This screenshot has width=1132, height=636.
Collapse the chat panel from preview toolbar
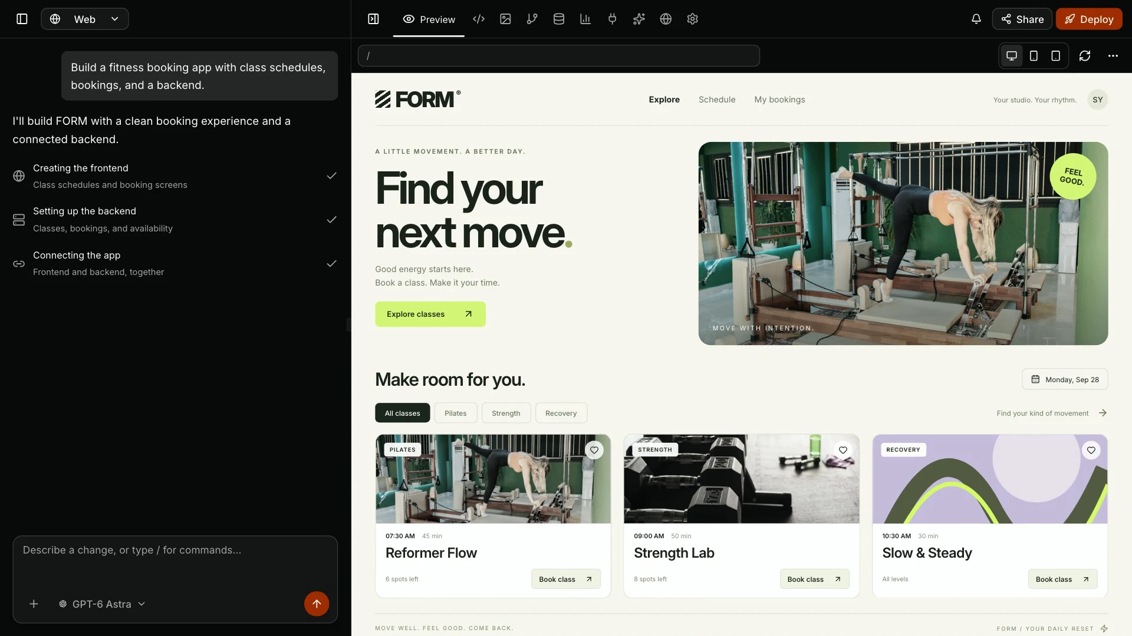tap(373, 19)
